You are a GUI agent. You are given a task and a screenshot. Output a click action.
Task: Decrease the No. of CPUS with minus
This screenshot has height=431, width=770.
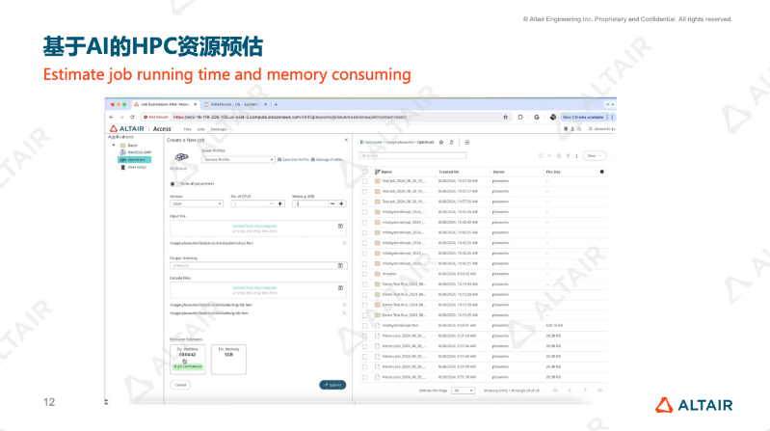271,203
